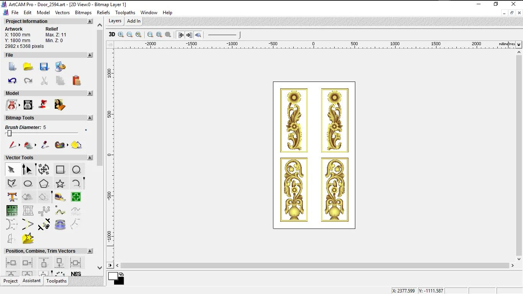
Task: Toggle the preview relief layer button
Action: pyautogui.click(x=198, y=35)
